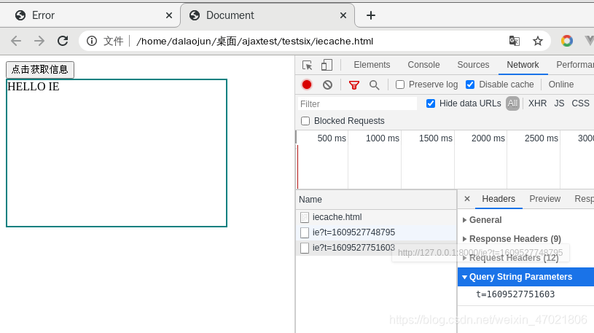The height and width of the screenshot is (333, 594).
Task: Click the 500 ms timeline marker
Action: (x=332, y=138)
